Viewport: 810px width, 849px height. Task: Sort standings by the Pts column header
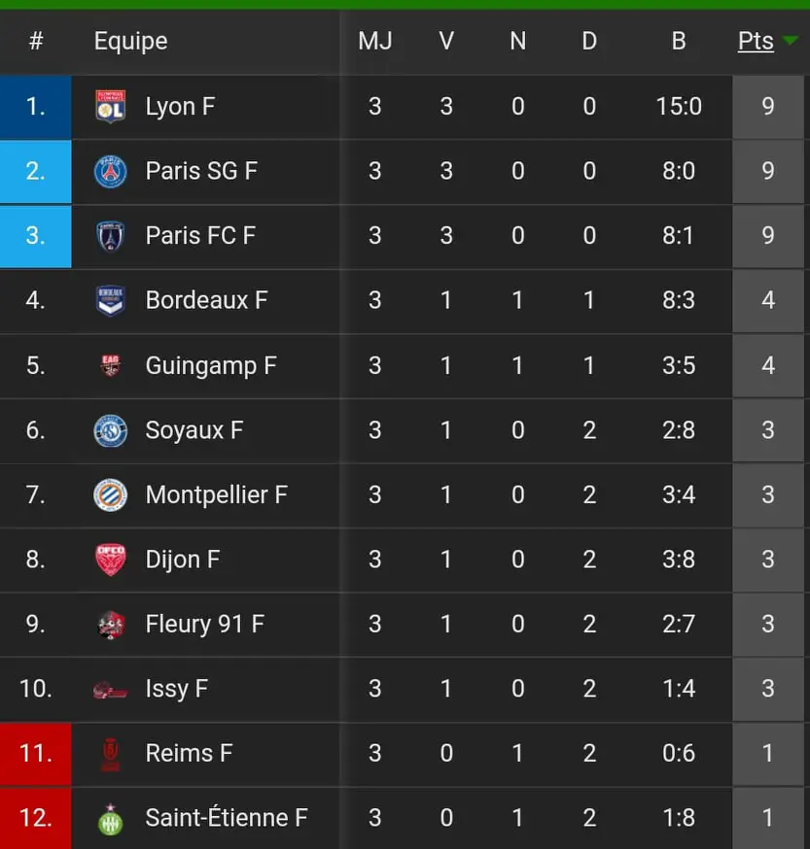coord(756,41)
